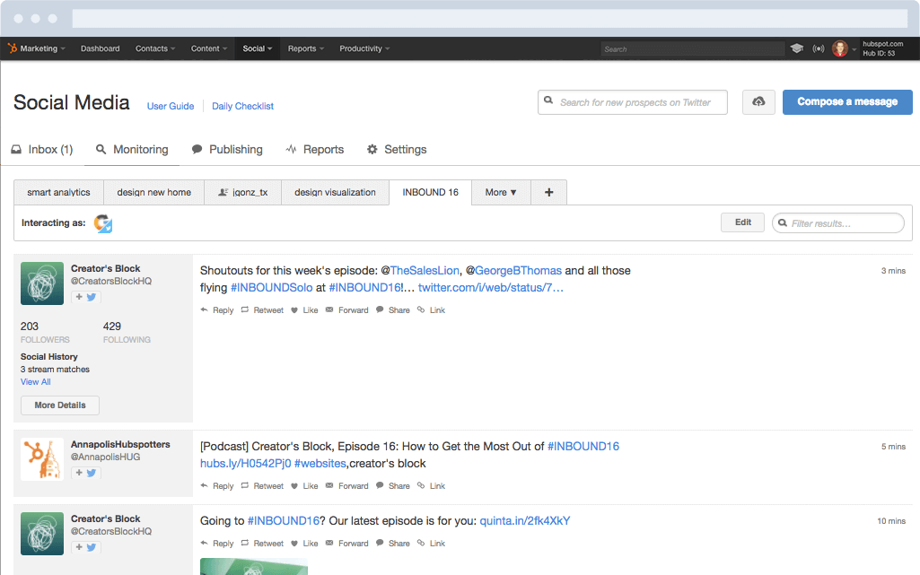
Task: Select the INBOUND 16 stream tab
Action: [x=430, y=192]
